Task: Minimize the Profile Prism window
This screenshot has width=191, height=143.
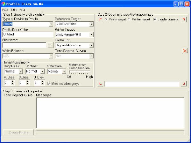Action: coord(176,4)
